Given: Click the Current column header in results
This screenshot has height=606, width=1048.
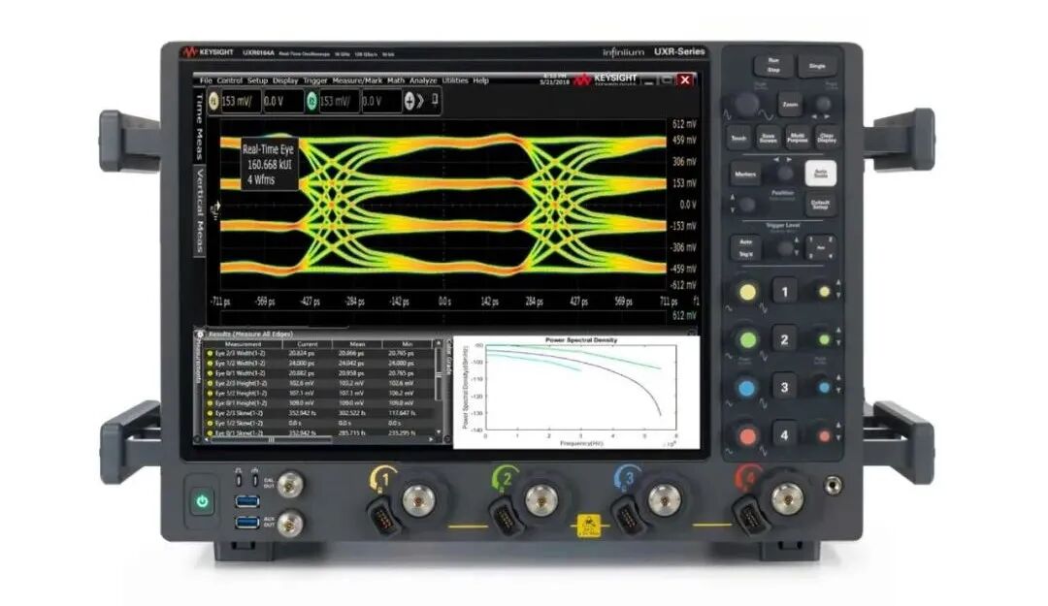Looking at the screenshot, I should (307, 344).
